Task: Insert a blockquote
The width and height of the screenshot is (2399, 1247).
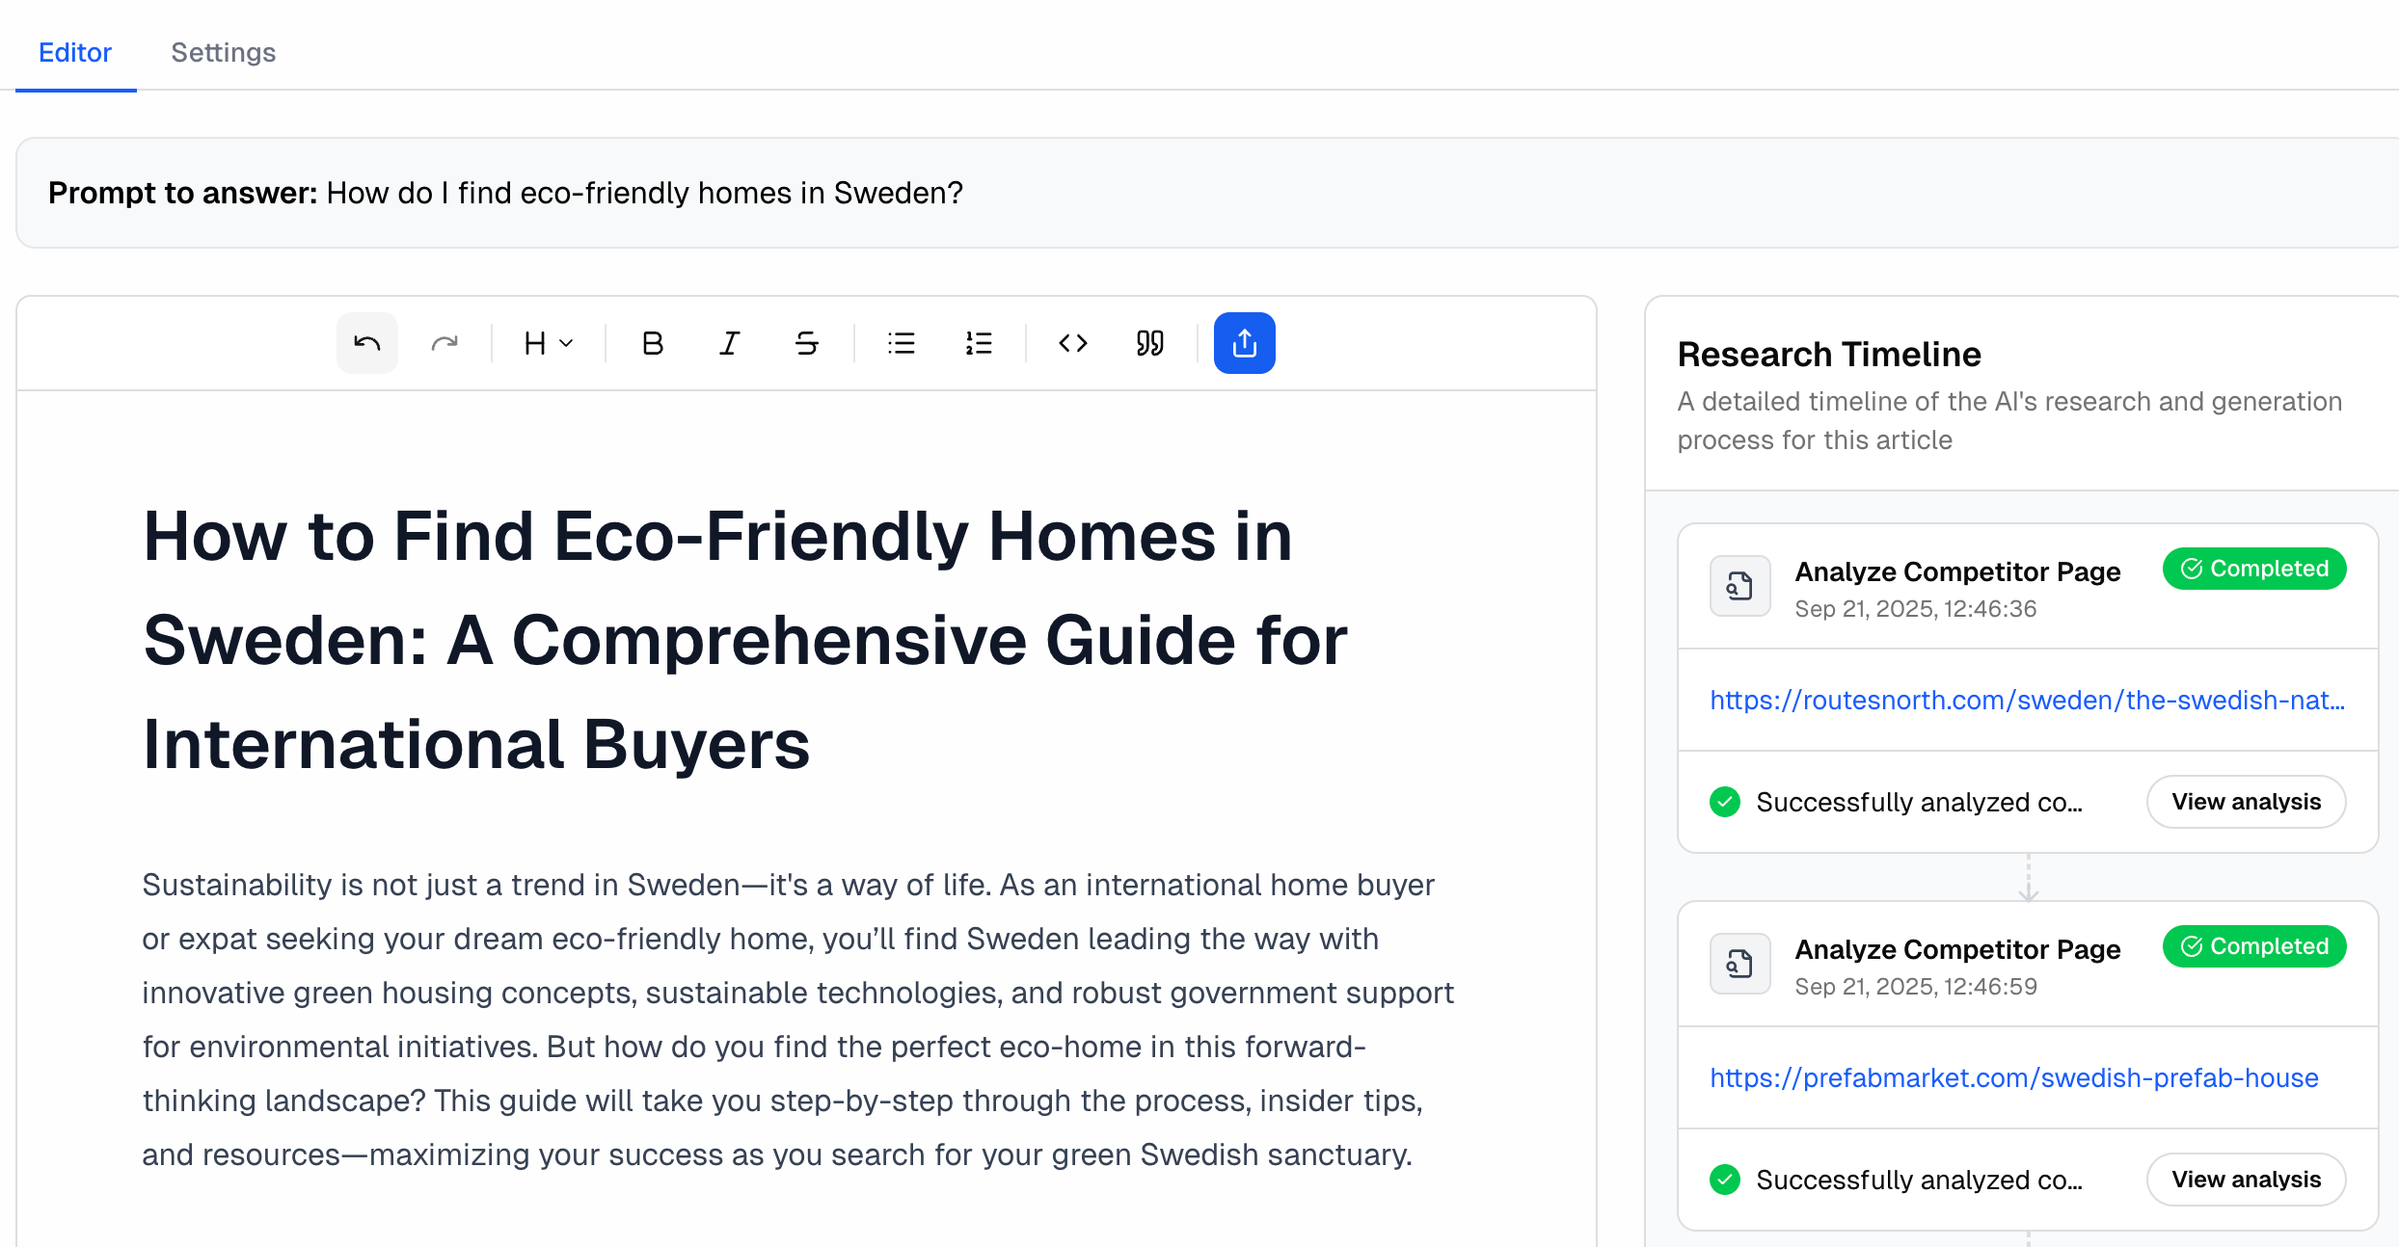Action: coord(1150,343)
